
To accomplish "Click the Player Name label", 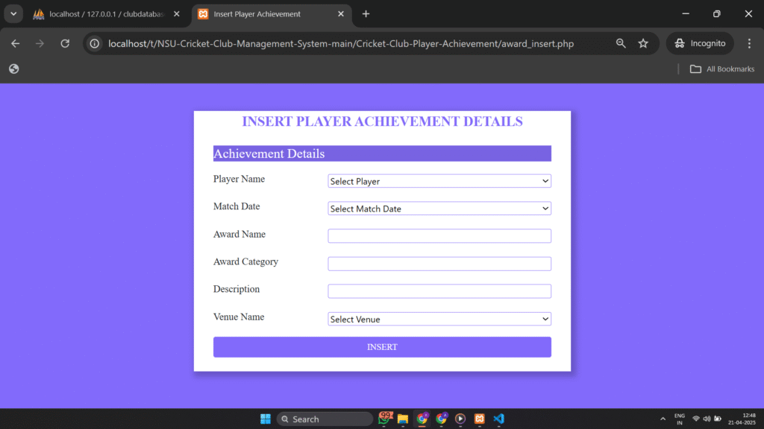I will [x=239, y=179].
